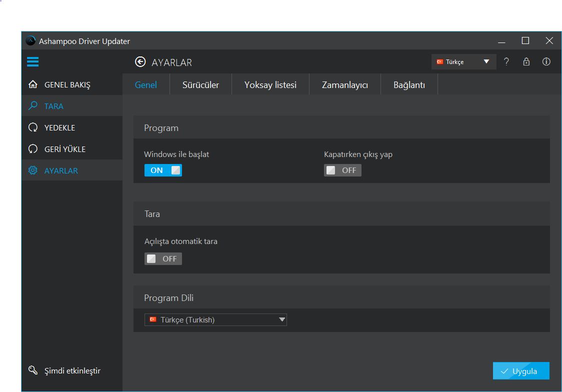Open the Bağlantı tab
This screenshot has height=392, width=562.
(409, 85)
